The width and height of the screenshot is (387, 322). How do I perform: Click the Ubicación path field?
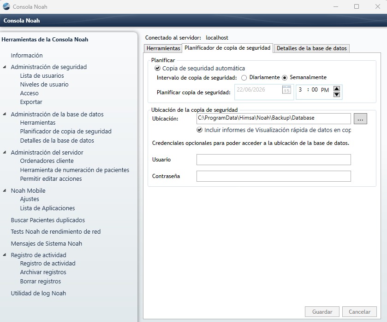click(274, 119)
